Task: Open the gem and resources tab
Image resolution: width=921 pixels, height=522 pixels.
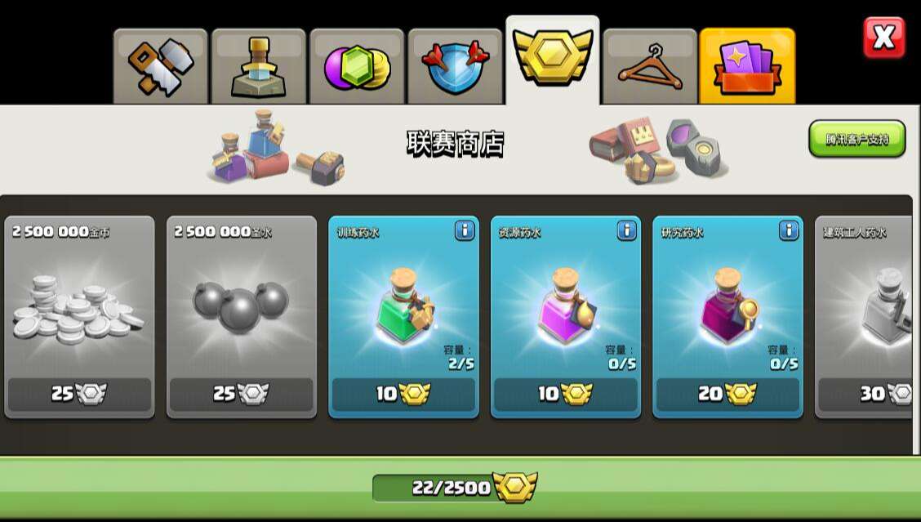Action: coord(357,66)
